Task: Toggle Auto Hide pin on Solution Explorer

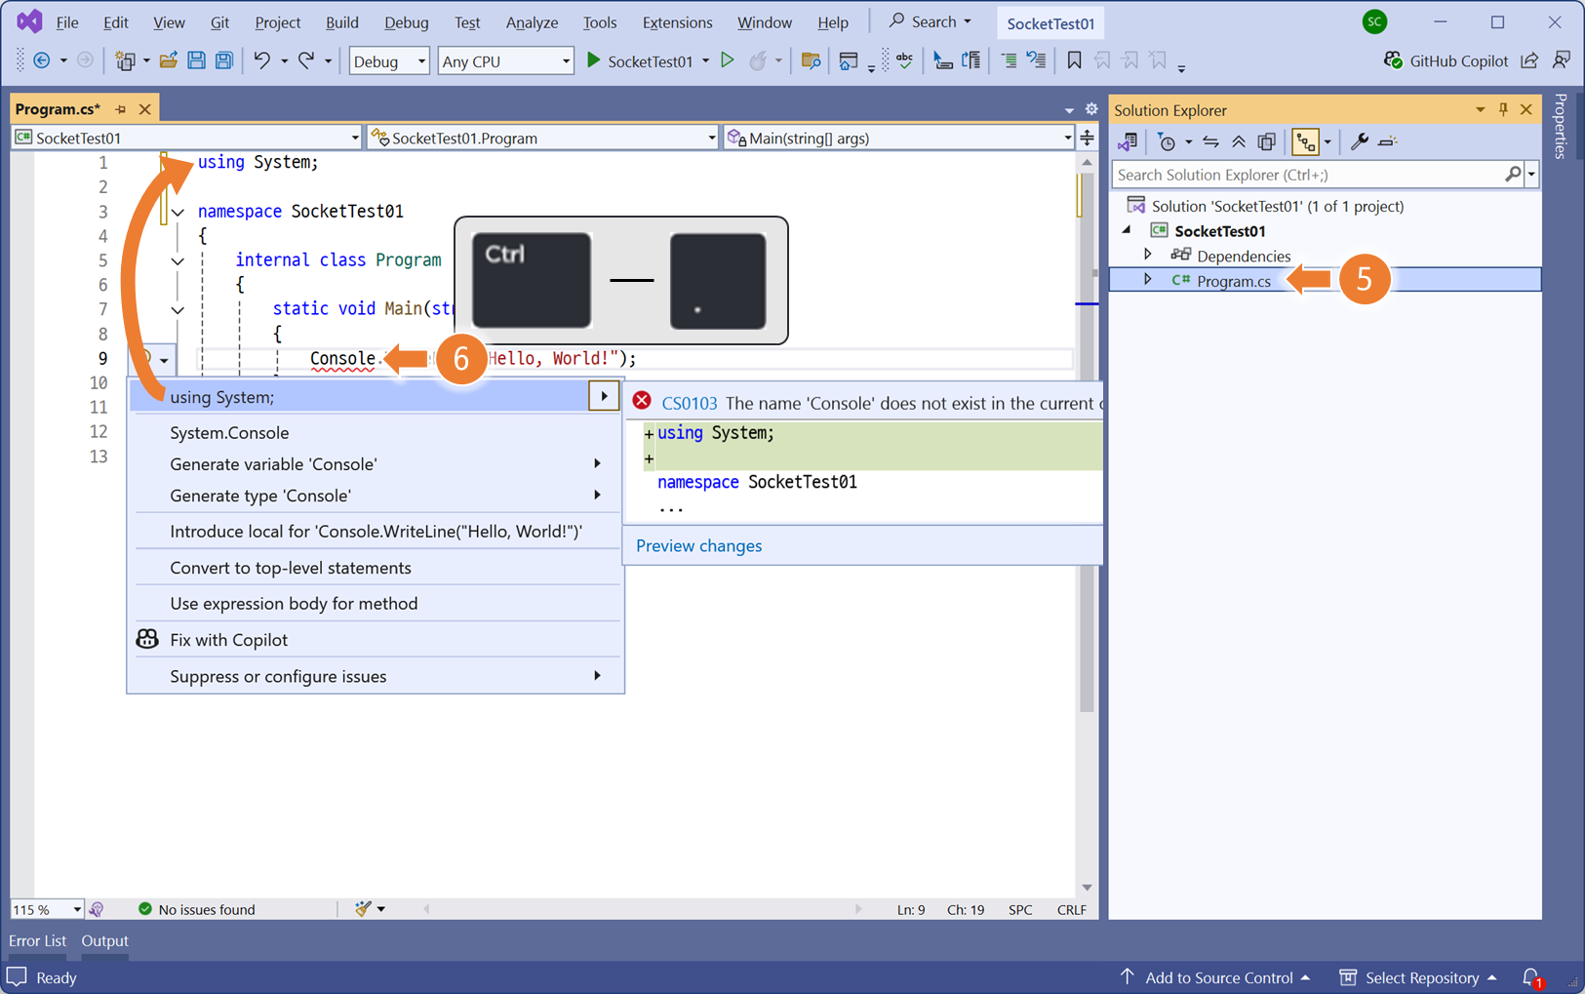Action: [x=1503, y=109]
